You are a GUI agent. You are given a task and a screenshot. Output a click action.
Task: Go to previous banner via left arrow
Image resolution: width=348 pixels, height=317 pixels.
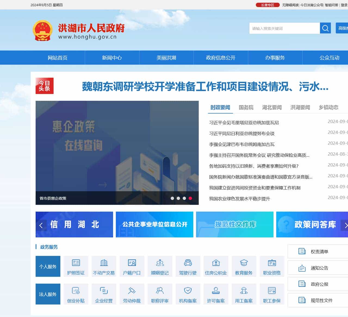[41, 225]
